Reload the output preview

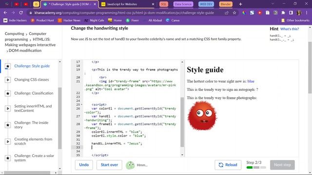tap(228, 165)
